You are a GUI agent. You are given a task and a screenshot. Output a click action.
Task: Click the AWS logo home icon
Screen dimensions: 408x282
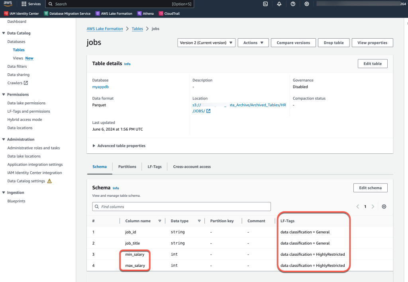8,4
